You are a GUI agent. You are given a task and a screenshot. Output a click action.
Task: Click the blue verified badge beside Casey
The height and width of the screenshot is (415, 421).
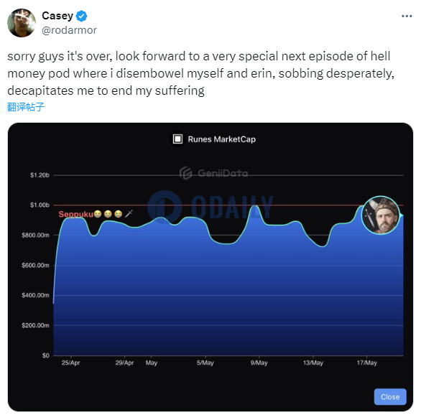[81, 16]
